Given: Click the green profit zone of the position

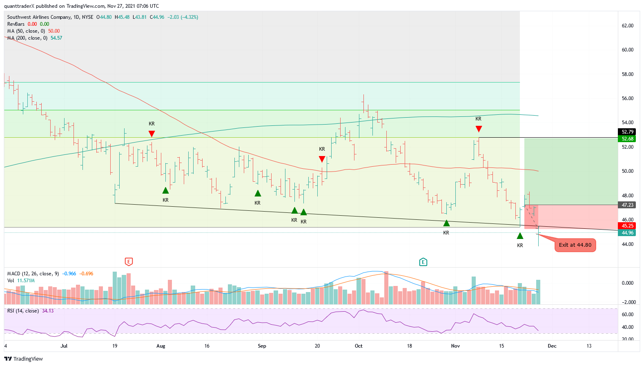Looking at the screenshot, I should point(571,172).
